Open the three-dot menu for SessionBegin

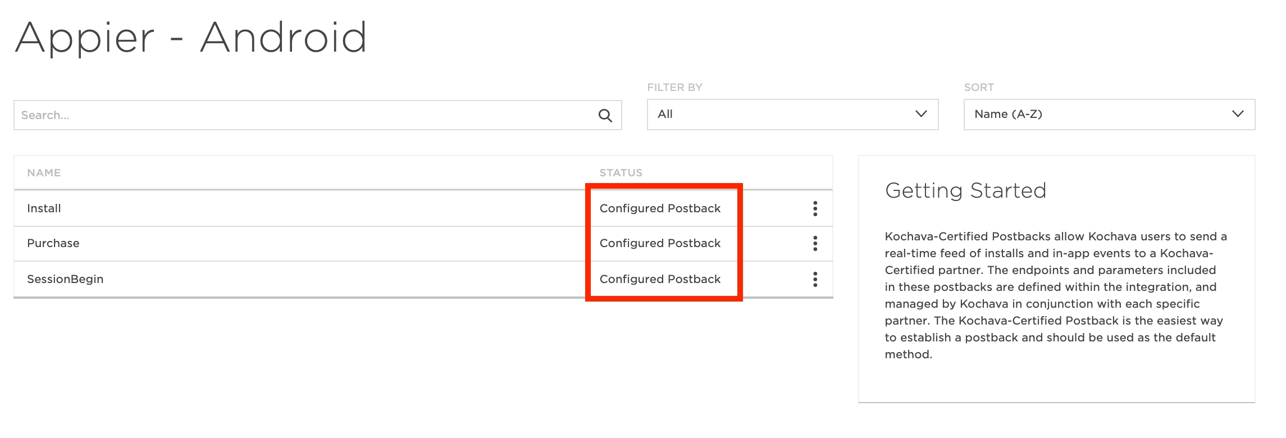pyautogui.click(x=815, y=279)
